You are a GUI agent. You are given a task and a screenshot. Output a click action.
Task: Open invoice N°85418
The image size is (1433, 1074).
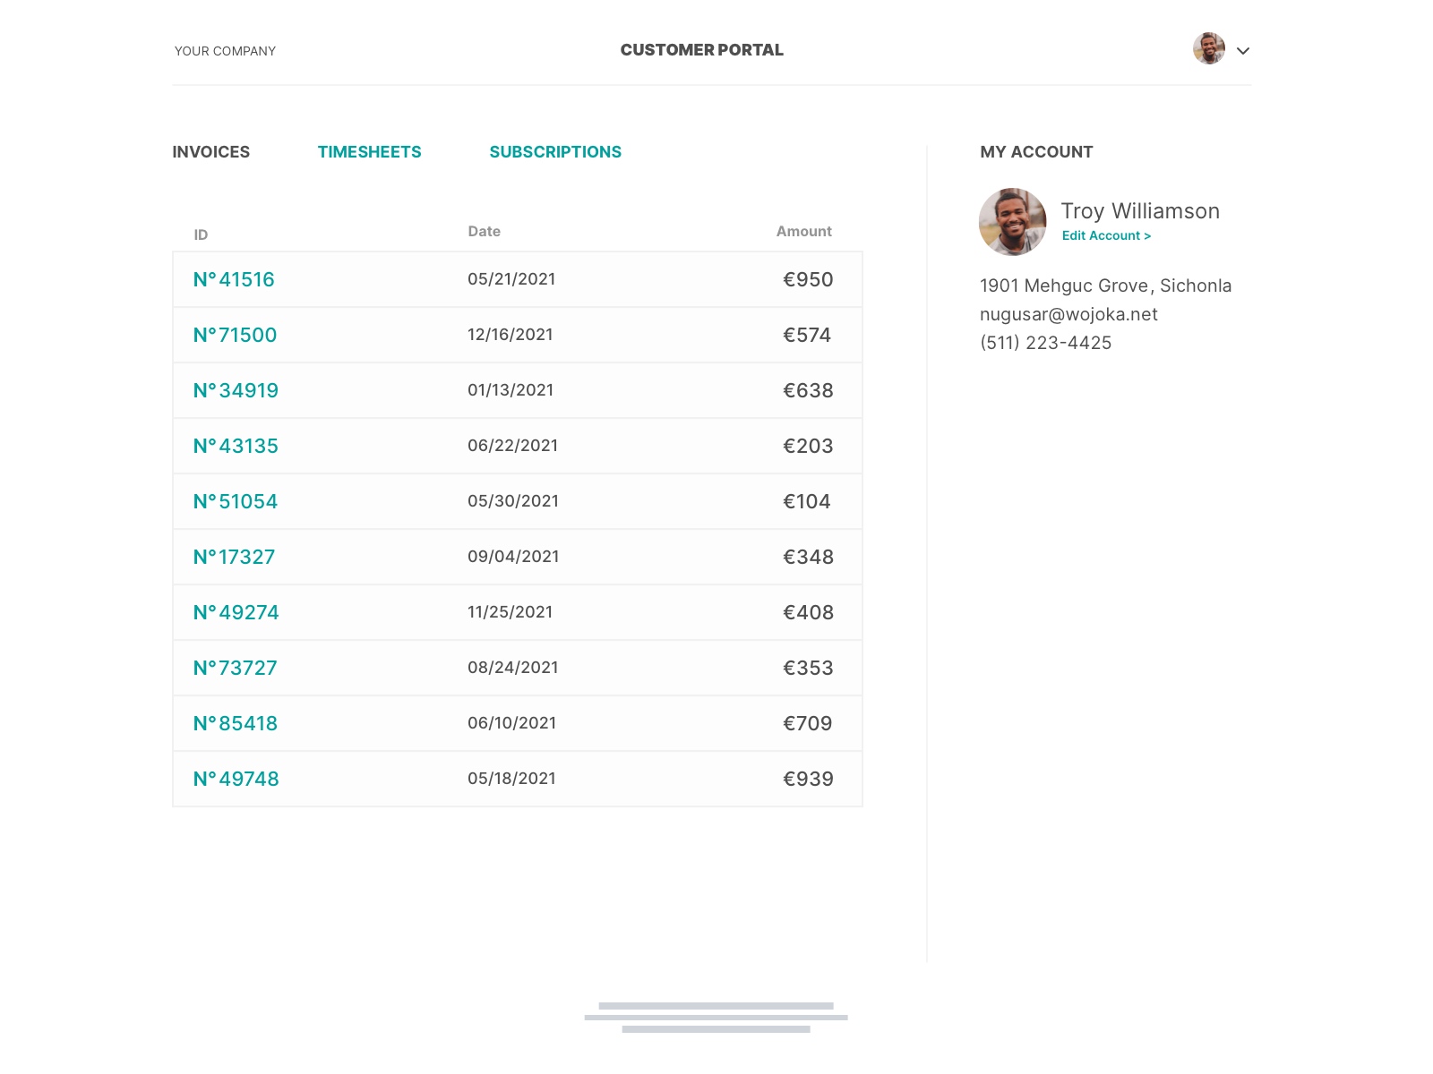[235, 723]
